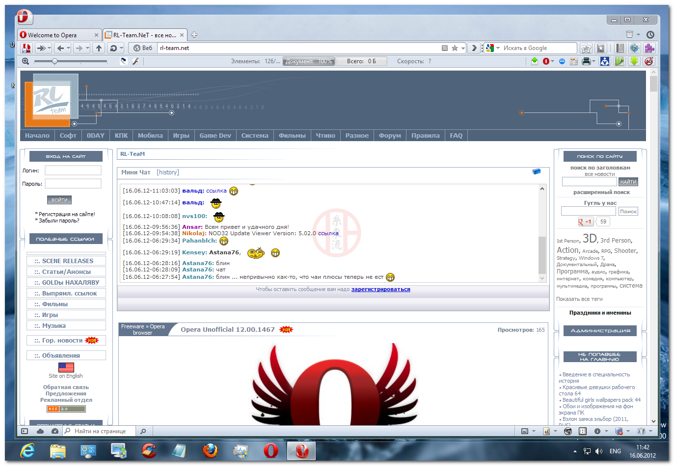Click the fast forward arrow button
This screenshot has height=466, width=674.
tap(41, 48)
